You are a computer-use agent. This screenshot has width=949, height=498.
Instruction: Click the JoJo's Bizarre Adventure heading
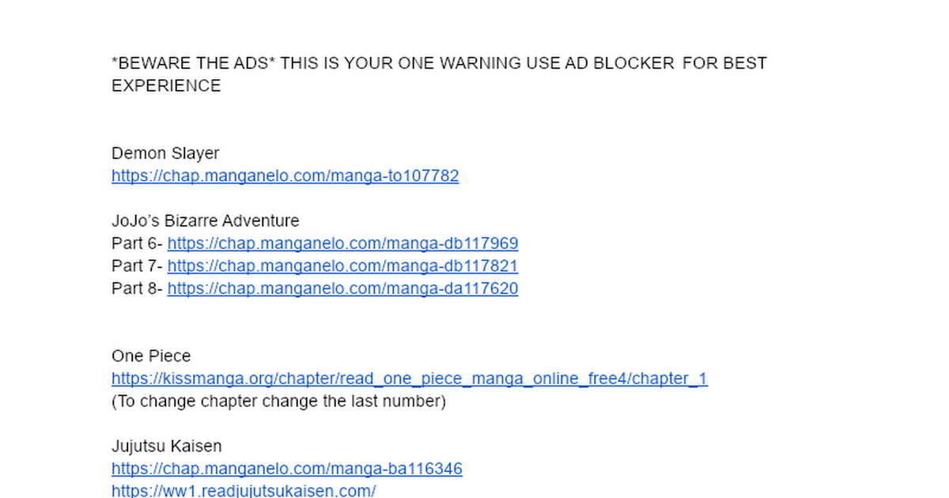[206, 221]
